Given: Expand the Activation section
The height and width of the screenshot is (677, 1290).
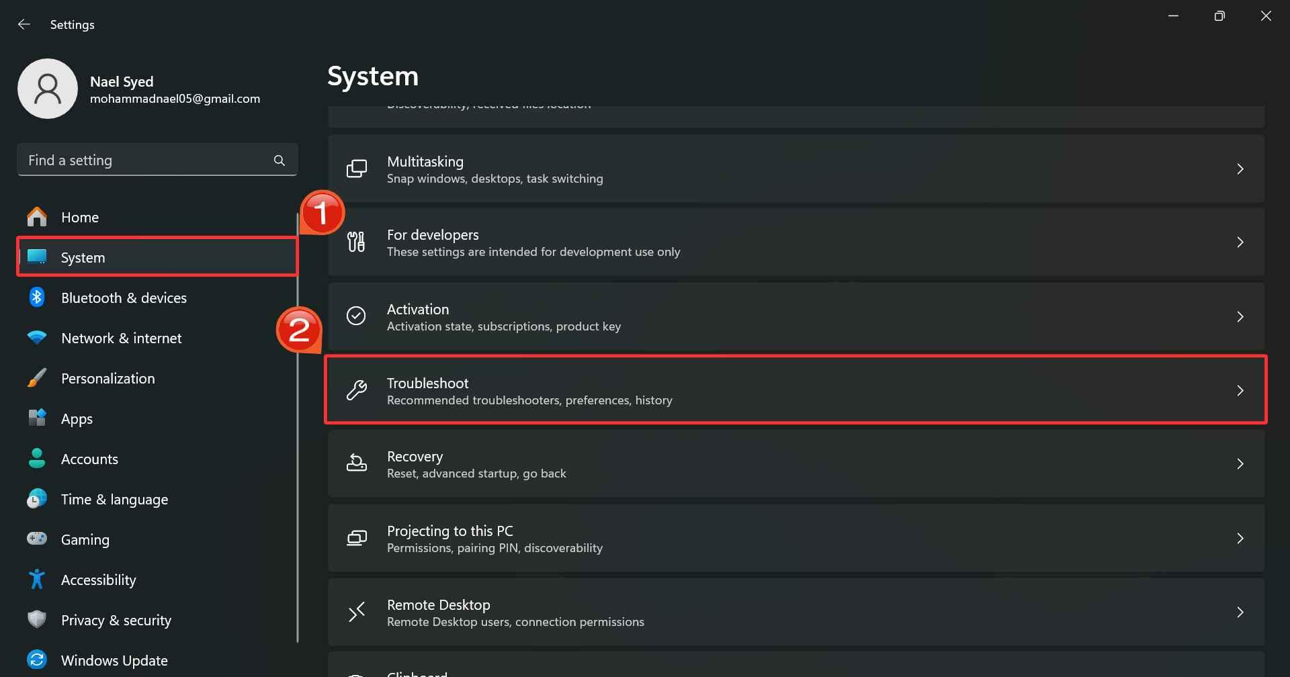Looking at the screenshot, I should 795,316.
